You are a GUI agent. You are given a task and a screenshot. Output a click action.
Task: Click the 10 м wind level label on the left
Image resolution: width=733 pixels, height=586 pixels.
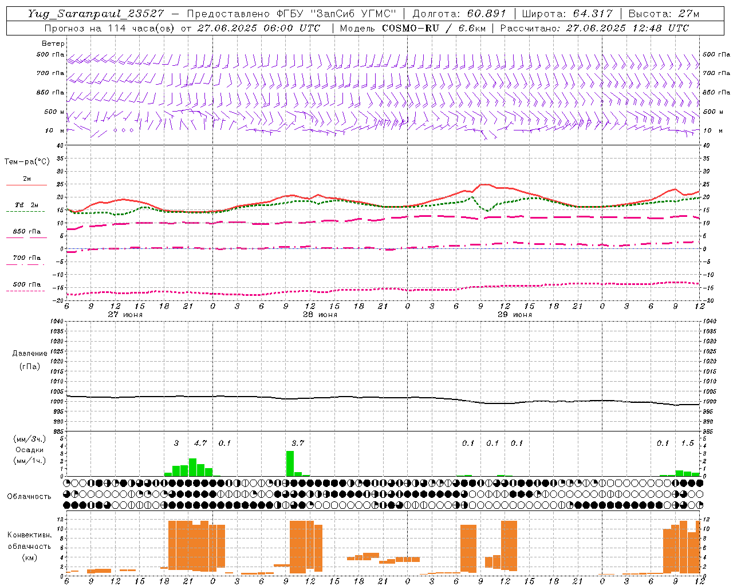tap(55, 130)
